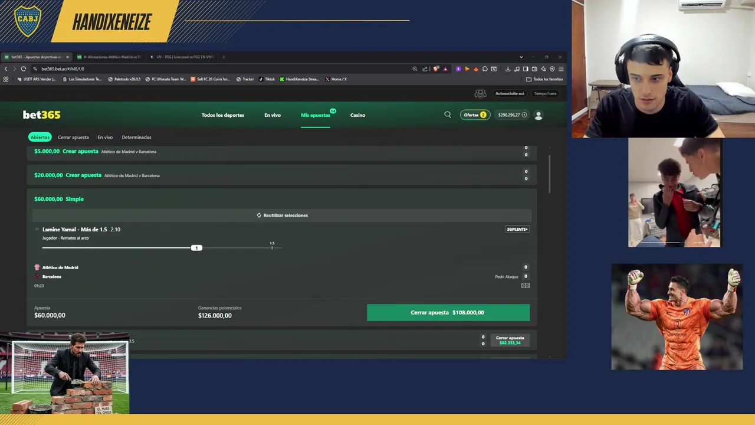This screenshot has width=755, height=425.
Task: Click the orange play extension icon
Action: click(467, 69)
